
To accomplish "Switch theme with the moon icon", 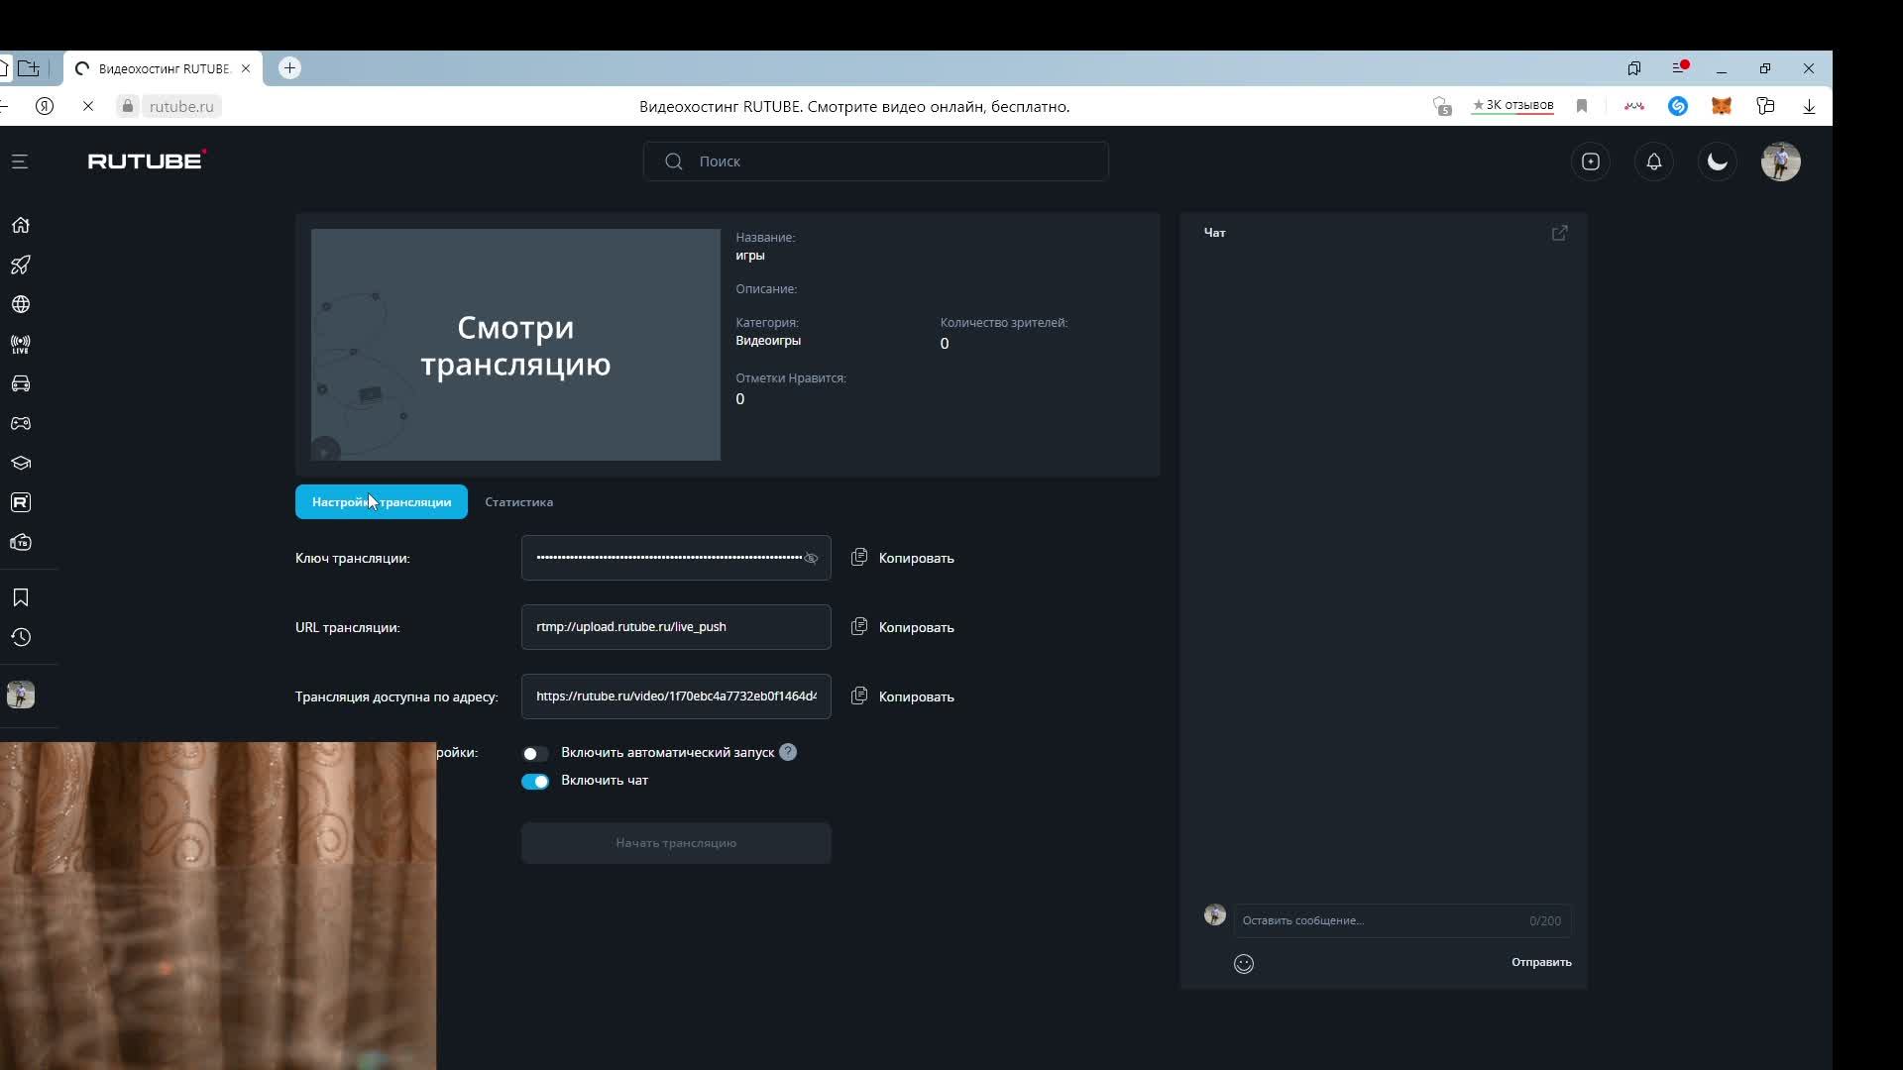I will [1717, 161].
